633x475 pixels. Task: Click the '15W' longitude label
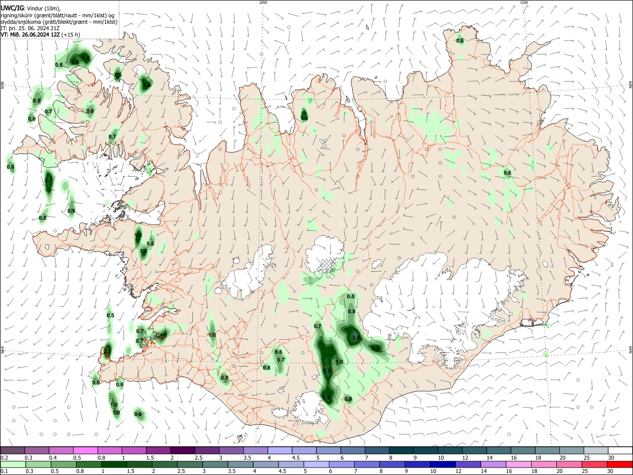524,2
